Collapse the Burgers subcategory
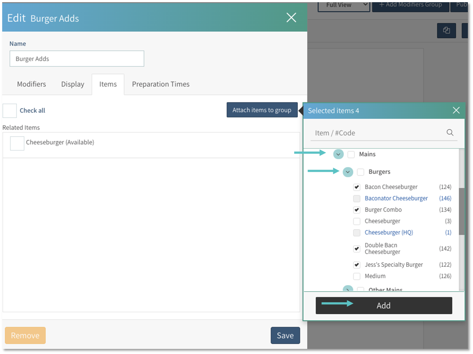Image resolution: width=473 pixels, height=354 pixels. pyautogui.click(x=348, y=172)
